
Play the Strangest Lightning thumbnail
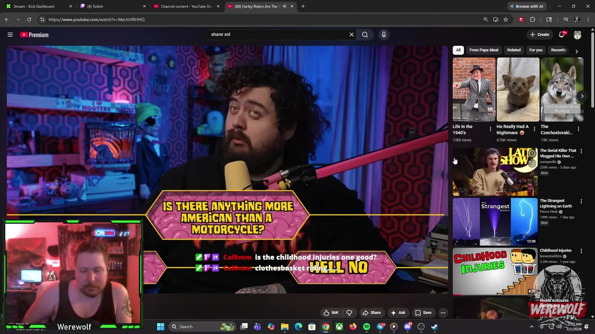coord(495,222)
